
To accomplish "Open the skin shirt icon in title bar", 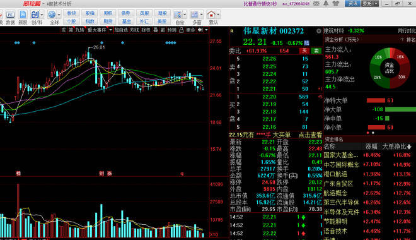I will 335,3.
